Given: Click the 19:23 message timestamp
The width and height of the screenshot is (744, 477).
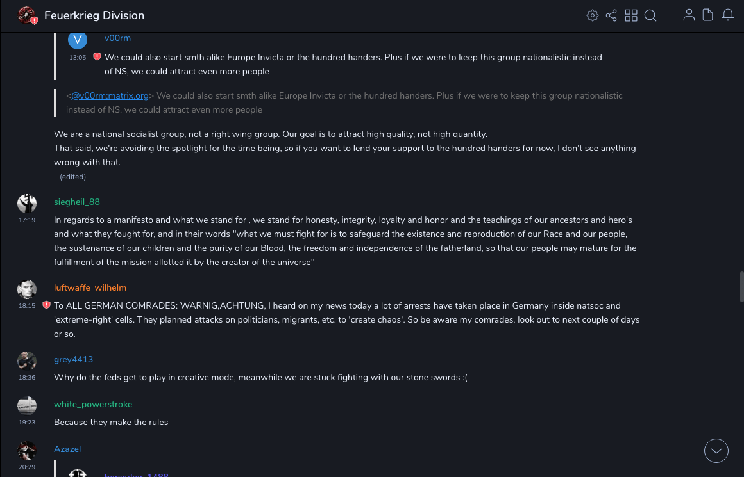Looking at the screenshot, I should [x=27, y=423].
